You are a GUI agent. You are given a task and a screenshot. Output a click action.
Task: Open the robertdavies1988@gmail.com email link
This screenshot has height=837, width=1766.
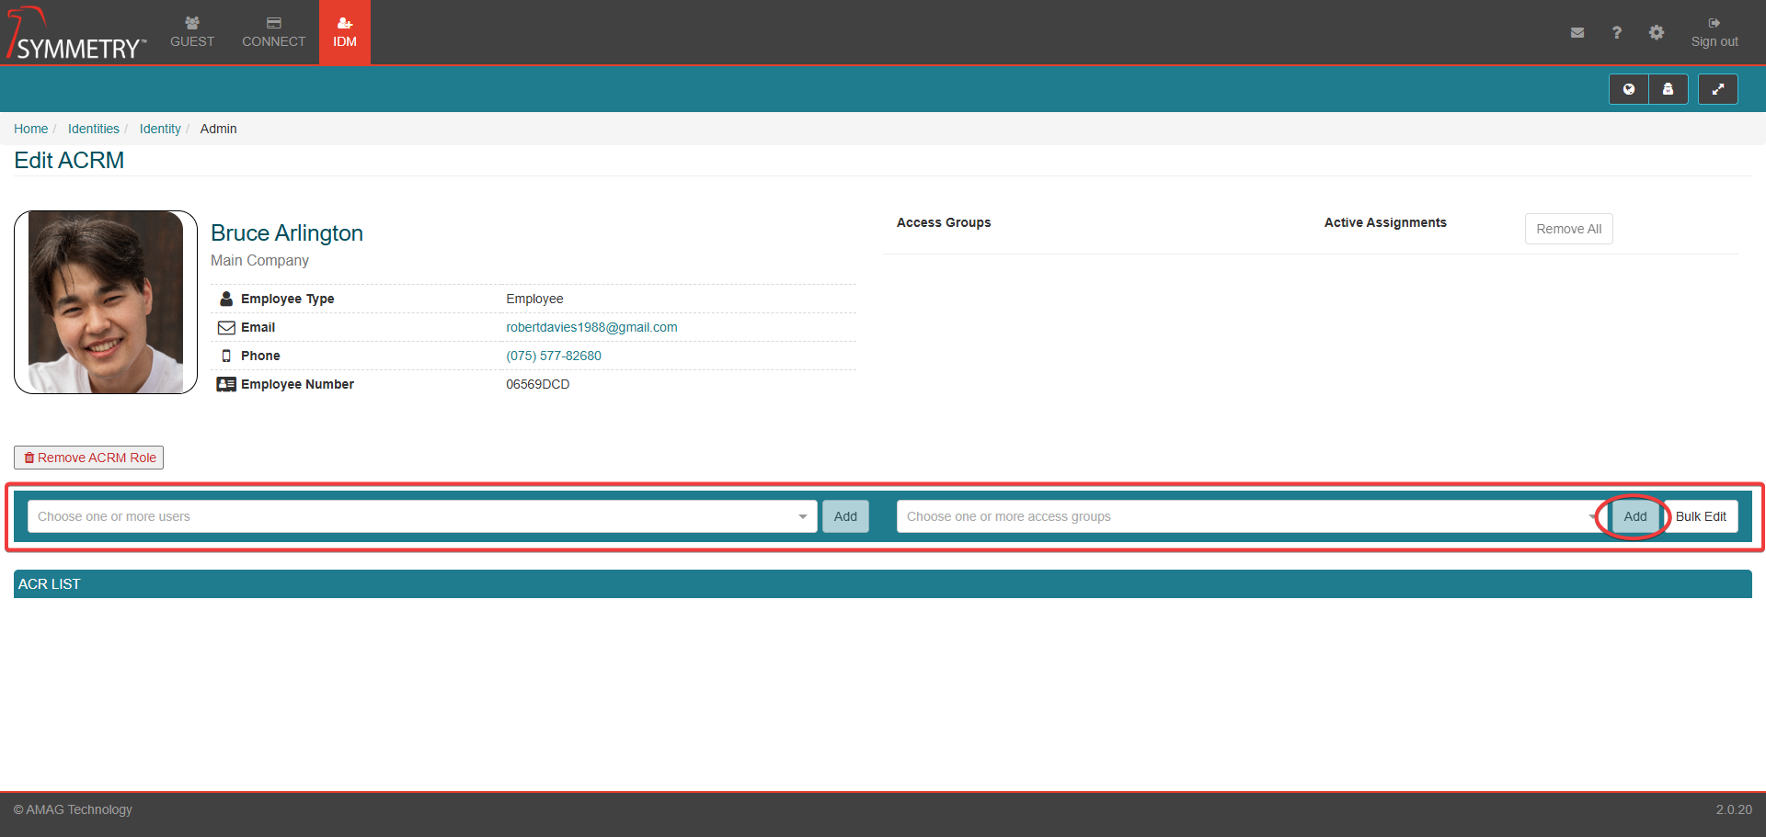591,327
